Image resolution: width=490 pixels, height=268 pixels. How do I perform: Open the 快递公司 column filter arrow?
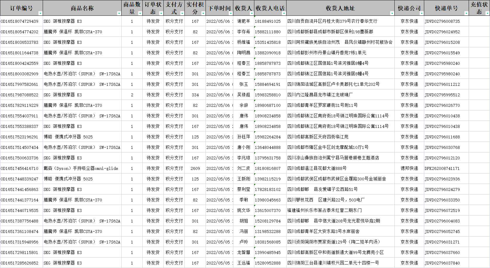pos(422,13)
